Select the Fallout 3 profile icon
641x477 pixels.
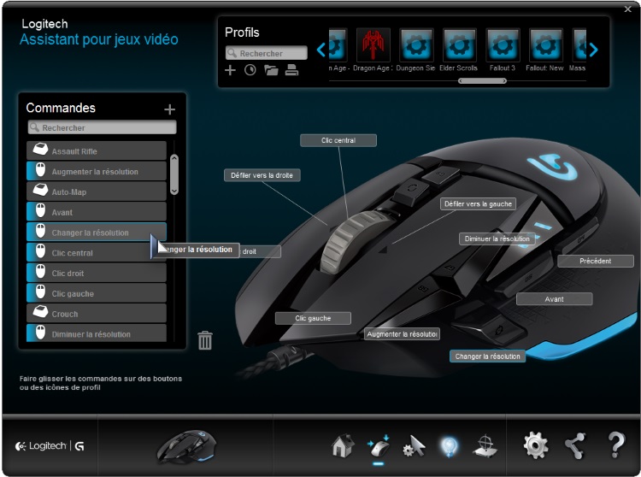pos(503,44)
